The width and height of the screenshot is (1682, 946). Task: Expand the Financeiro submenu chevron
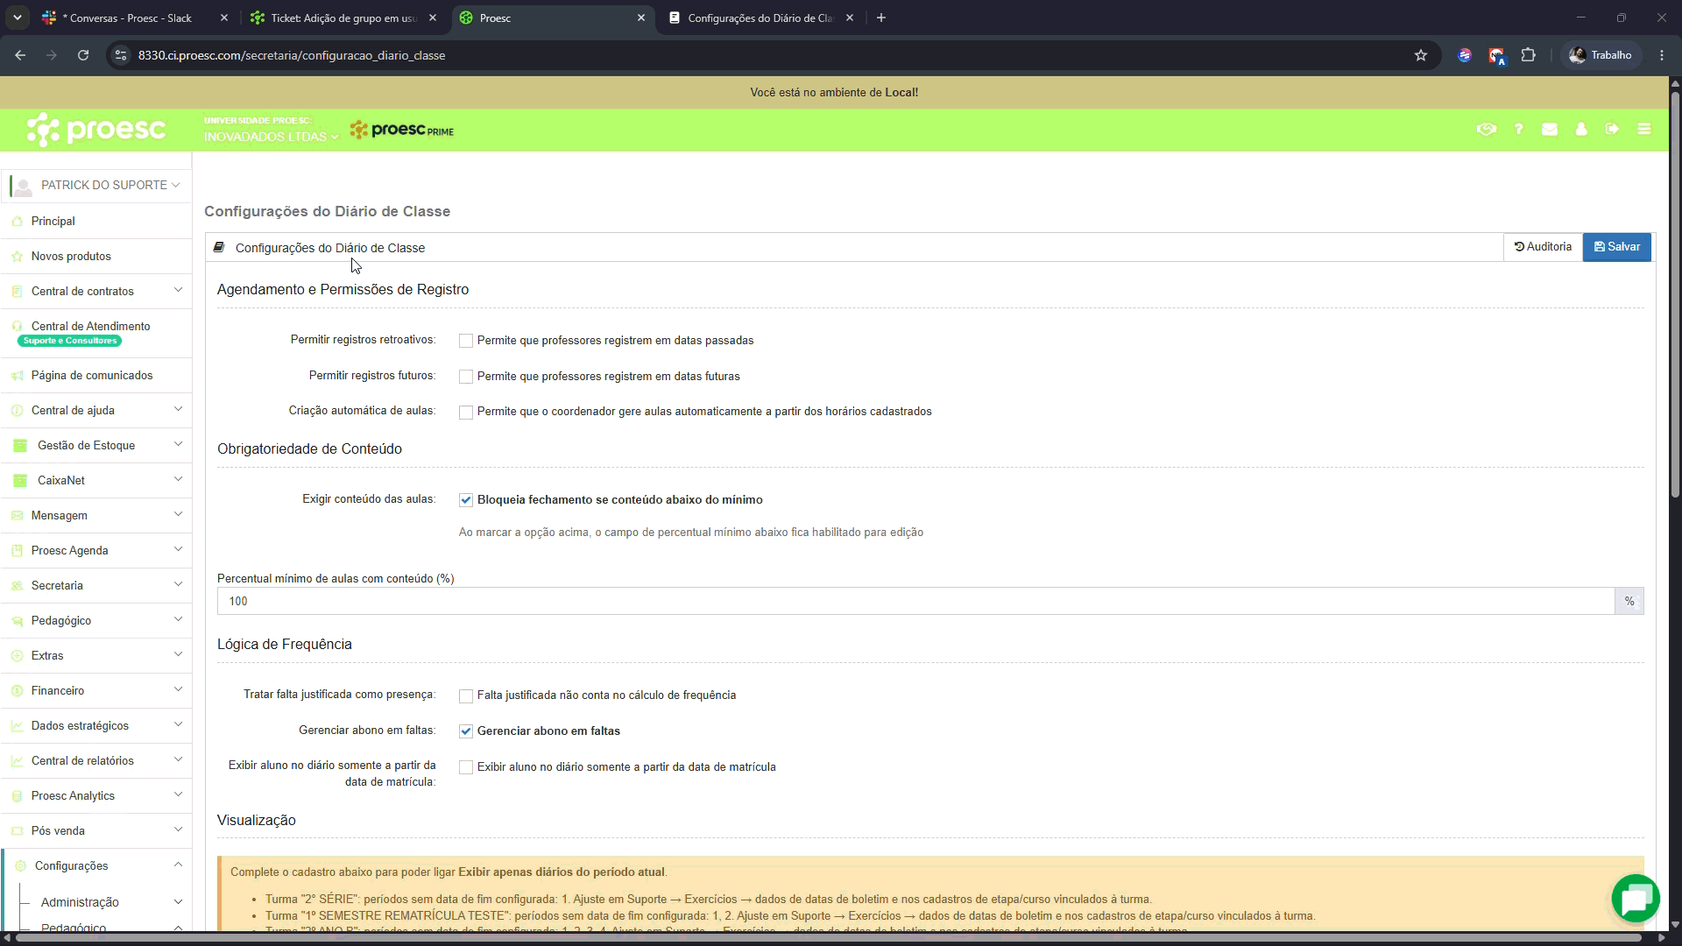(178, 689)
